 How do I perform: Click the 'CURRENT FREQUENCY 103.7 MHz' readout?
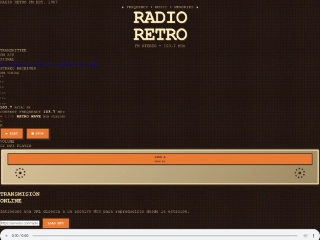point(32,112)
